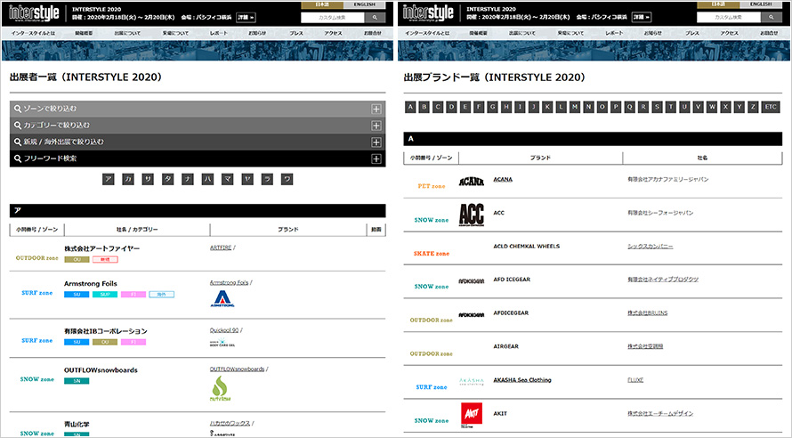Open プレス menu on brand list page

(692, 33)
